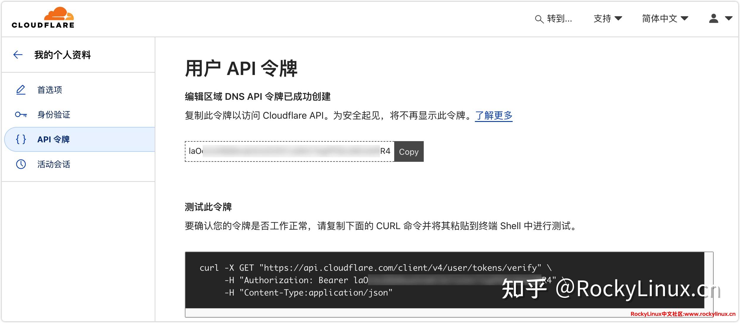Click the Cloudflare logo

click(x=43, y=18)
